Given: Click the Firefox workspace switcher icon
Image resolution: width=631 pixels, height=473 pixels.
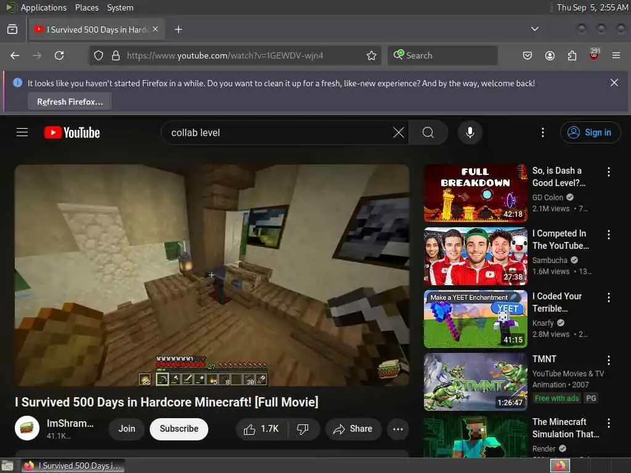Looking at the screenshot, I should [x=560, y=466].
